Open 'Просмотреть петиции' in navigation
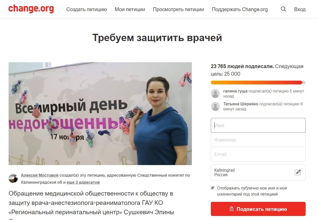 (178, 9)
